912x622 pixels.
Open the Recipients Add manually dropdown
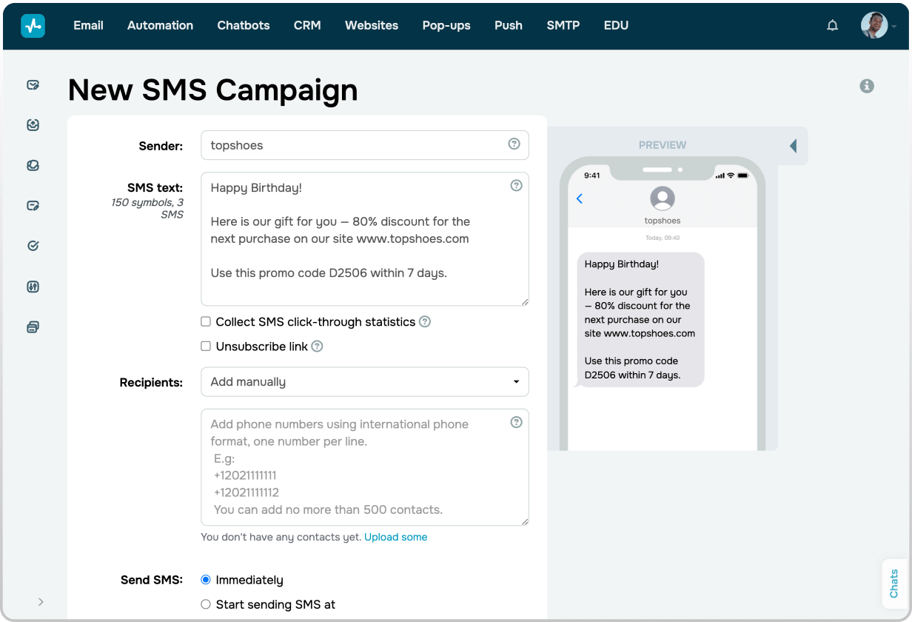pyautogui.click(x=365, y=382)
